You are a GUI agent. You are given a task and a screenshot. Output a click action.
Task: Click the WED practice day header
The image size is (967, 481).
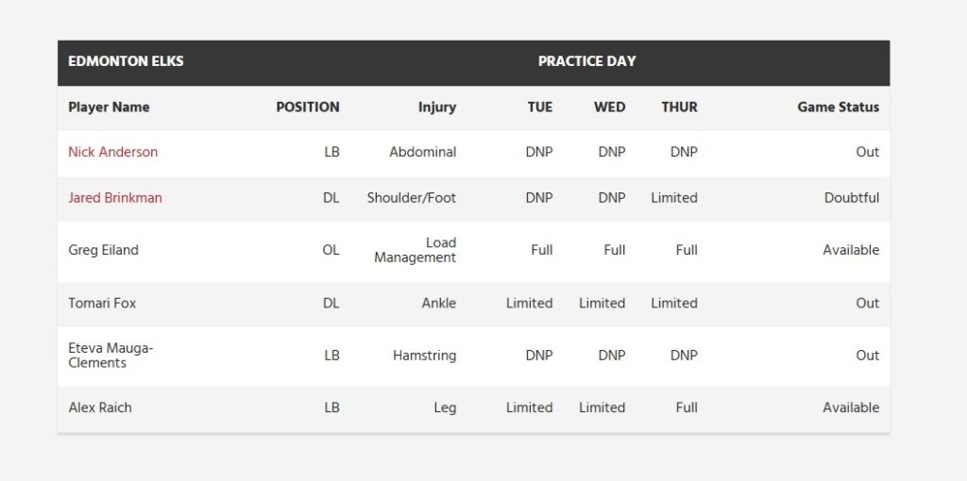click(x=609, y=108)
